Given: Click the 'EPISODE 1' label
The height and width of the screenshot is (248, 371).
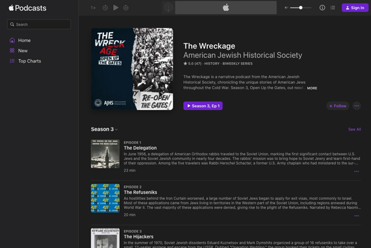Looking at the screenshot, I should 132,143.
